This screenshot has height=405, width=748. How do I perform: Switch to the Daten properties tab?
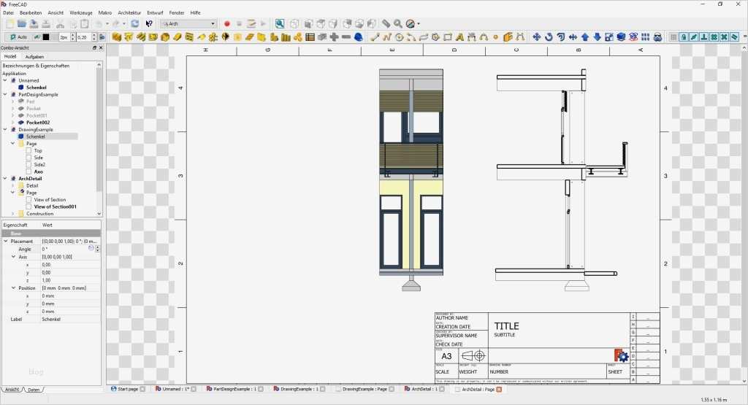coord(34,389)
